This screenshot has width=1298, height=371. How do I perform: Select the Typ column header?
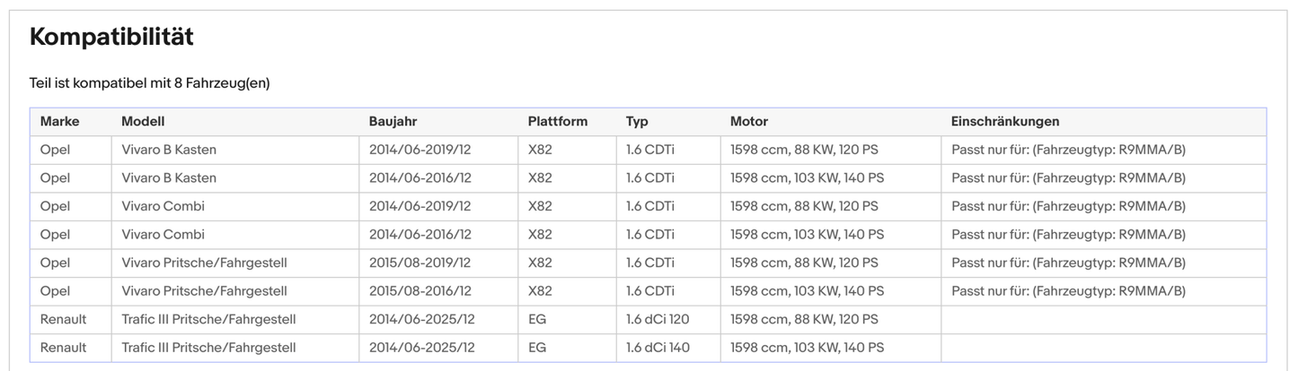(637, 122)
